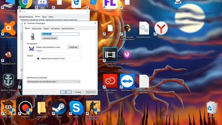Open the Дополнительно tab
Screen dimensions: 222x125
pos(68,28)
